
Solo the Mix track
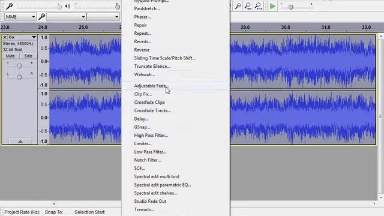(28, 56)
